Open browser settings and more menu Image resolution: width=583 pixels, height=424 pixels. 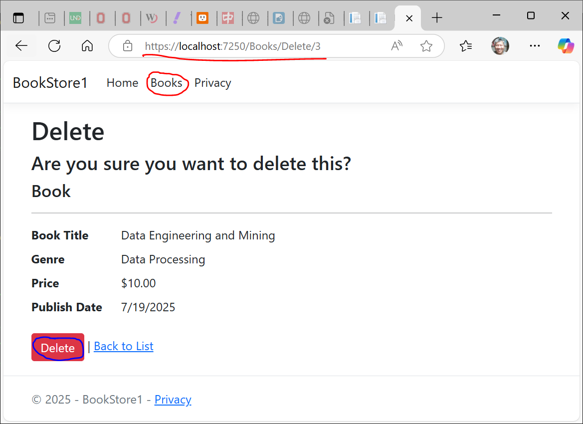[535, 46]
